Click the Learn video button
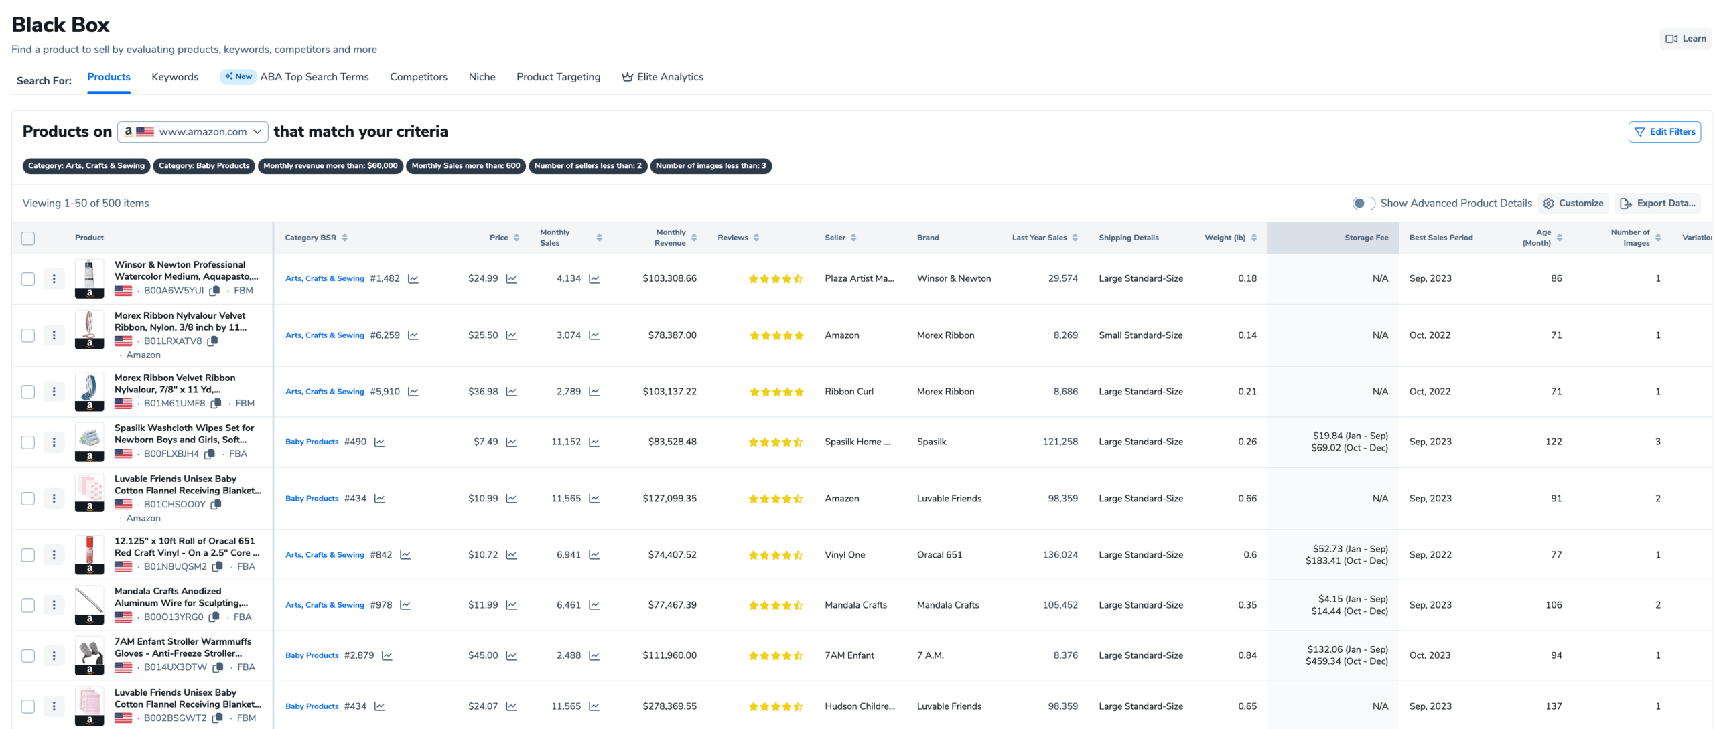This screenshot has height=729, width=1715. 1686,39
